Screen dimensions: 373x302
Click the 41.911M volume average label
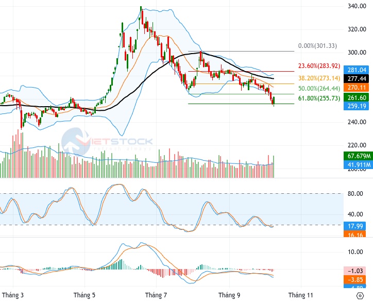click(x=359, y=164)
